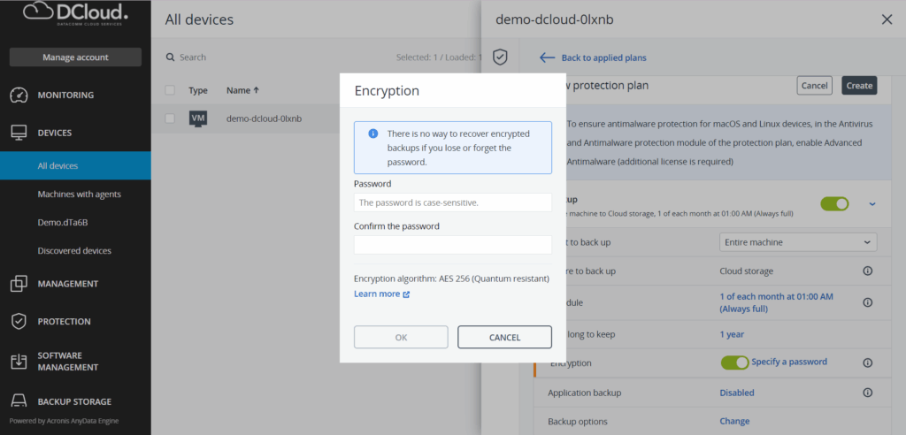The height and width of the screenshot is (435, 906).
Task: Click the Protection shield icon in sidebar
Action: 19,322
